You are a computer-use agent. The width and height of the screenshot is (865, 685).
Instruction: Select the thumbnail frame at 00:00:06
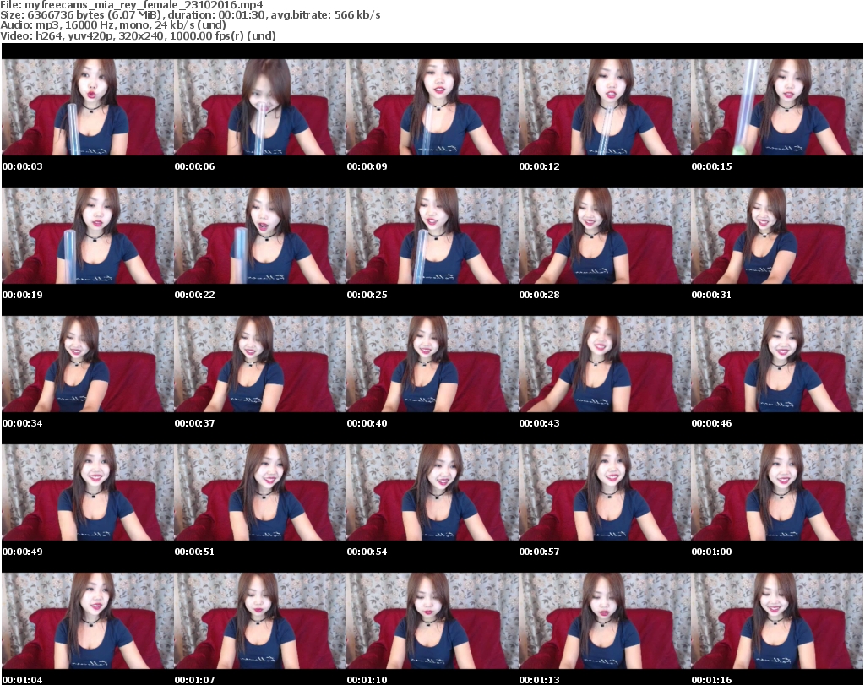click(x=260, y=107)
